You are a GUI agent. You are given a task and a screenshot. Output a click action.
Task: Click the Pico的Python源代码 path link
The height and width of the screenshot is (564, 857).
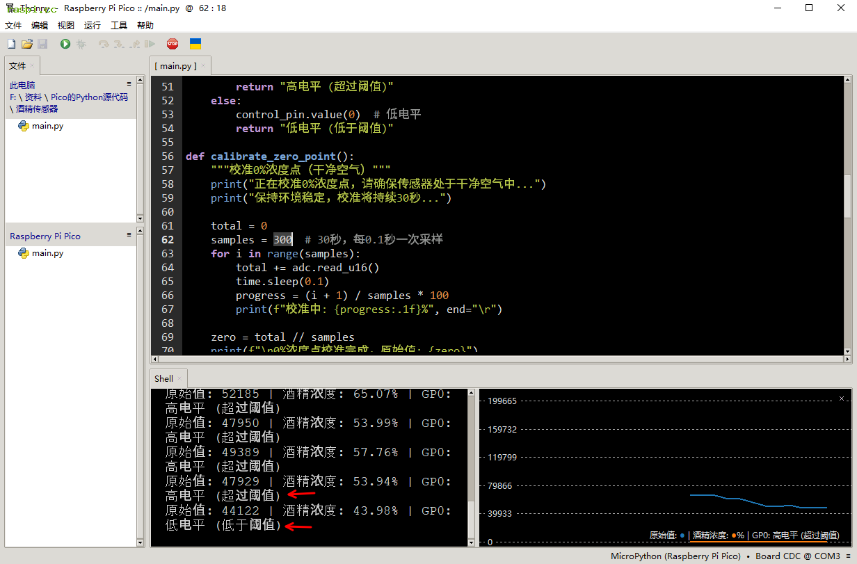click(89, 97)
